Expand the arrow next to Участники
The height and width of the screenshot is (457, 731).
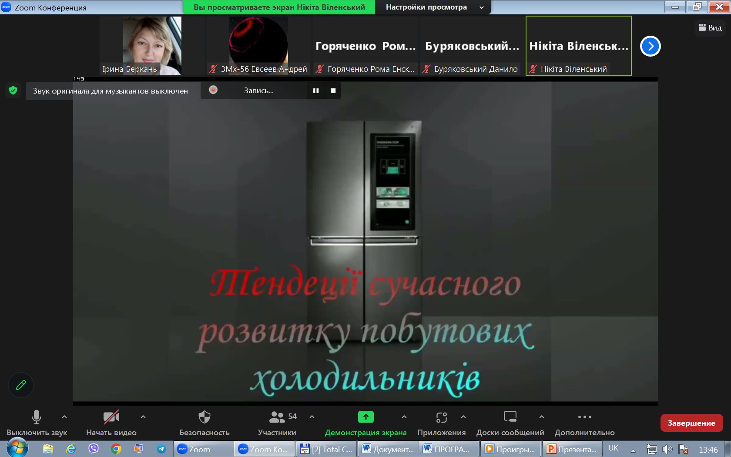point(312,417)
